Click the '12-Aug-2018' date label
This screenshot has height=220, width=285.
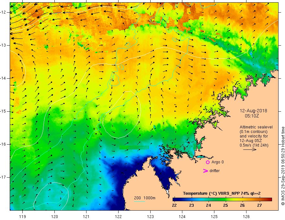(253, 111)
